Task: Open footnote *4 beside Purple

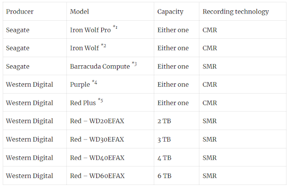Action: pyautogui.click(x=94, y=82)
